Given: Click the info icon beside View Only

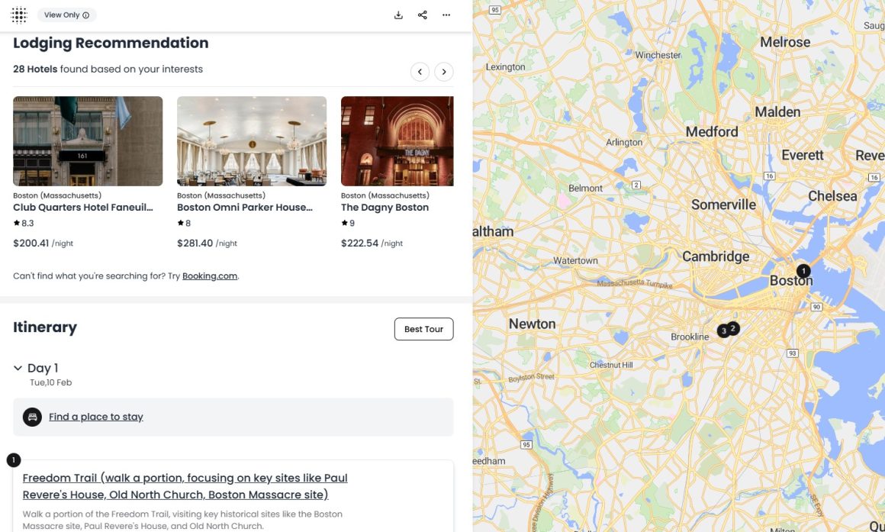Looking at the screenshot, I should click(x=85, y=15).
